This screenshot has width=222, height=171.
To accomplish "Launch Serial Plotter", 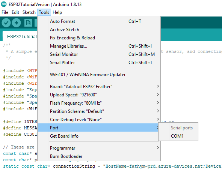I will point(99,63).
